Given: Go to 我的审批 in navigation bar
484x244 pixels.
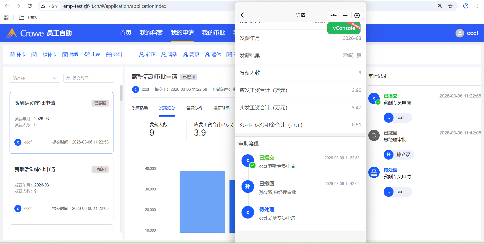Looking at the screenshot, I should click(213, 33).
